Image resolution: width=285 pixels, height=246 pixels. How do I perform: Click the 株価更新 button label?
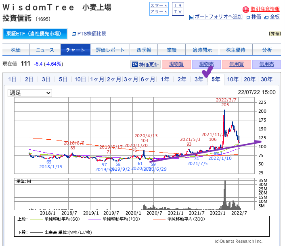coord(149,64)
